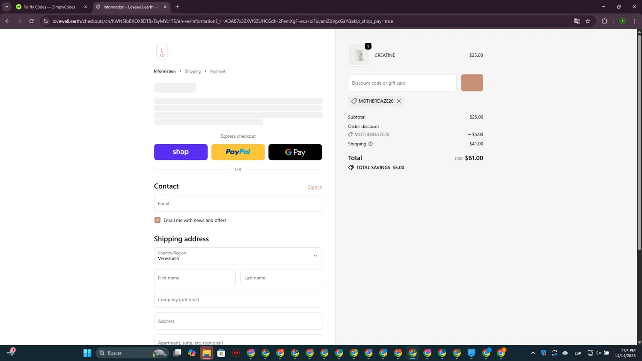The width and height of the screenshot is (642, 361).
Task: Open a new browser tab
Action: tap(177, 7)
